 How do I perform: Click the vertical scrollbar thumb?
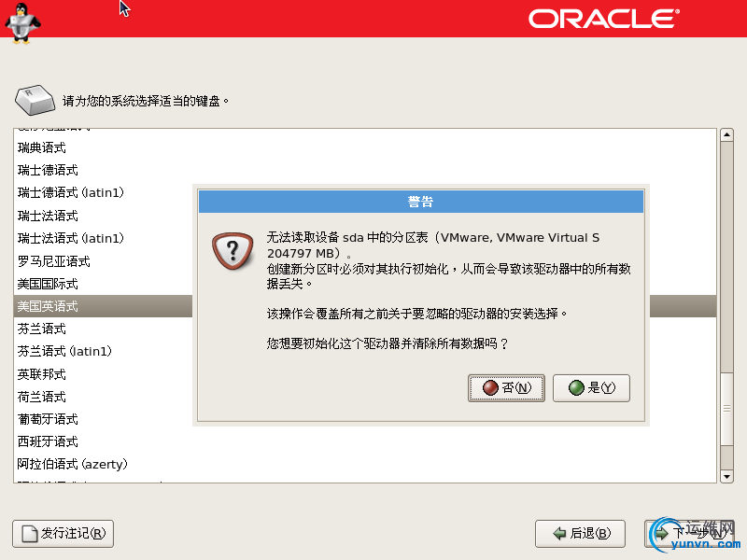click(726, 409)
